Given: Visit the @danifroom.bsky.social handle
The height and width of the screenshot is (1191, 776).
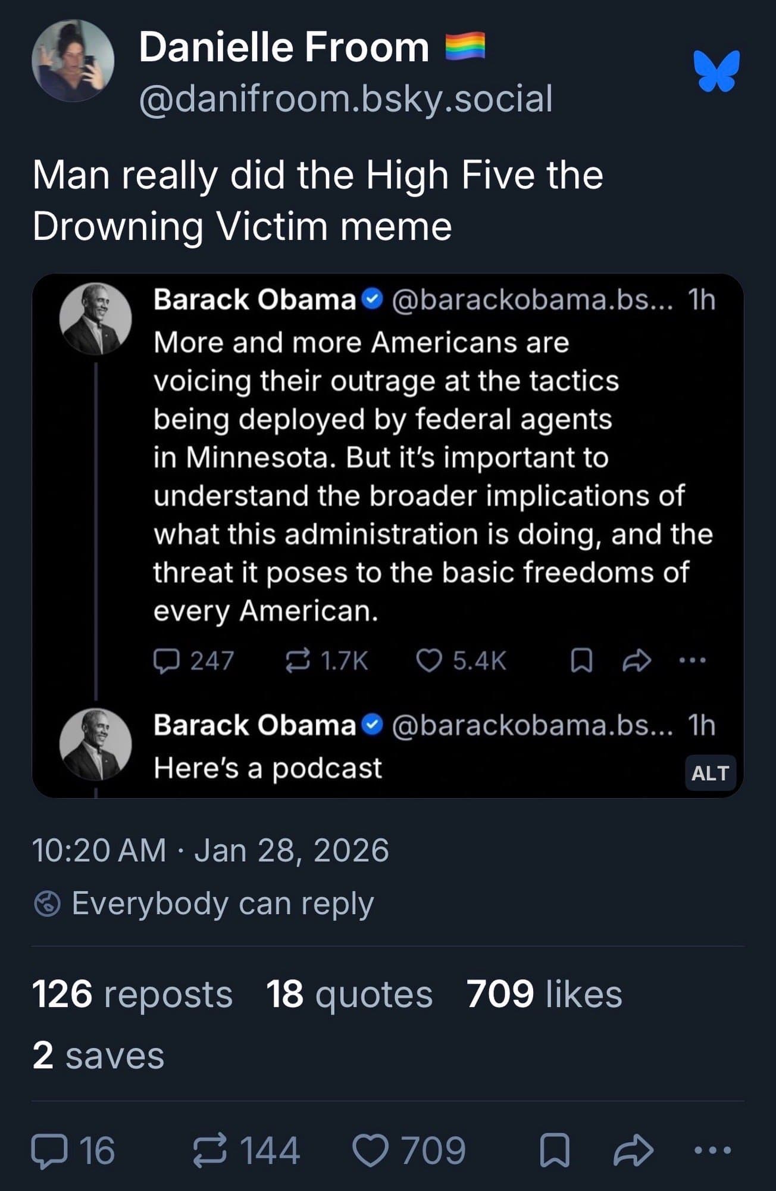Looking at the screenshot, I should pos(346,98).
